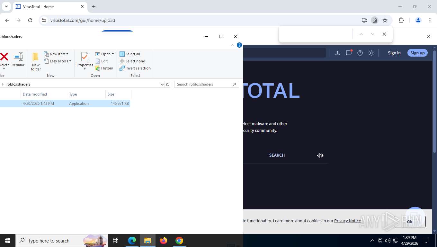This screenshot has width=437, height=247.
Task: Click Ok on the cookie banner
Action: coord(410,222)
